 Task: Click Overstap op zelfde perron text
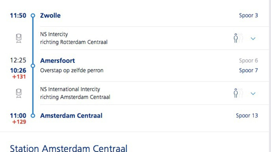[x=71, y=71]
